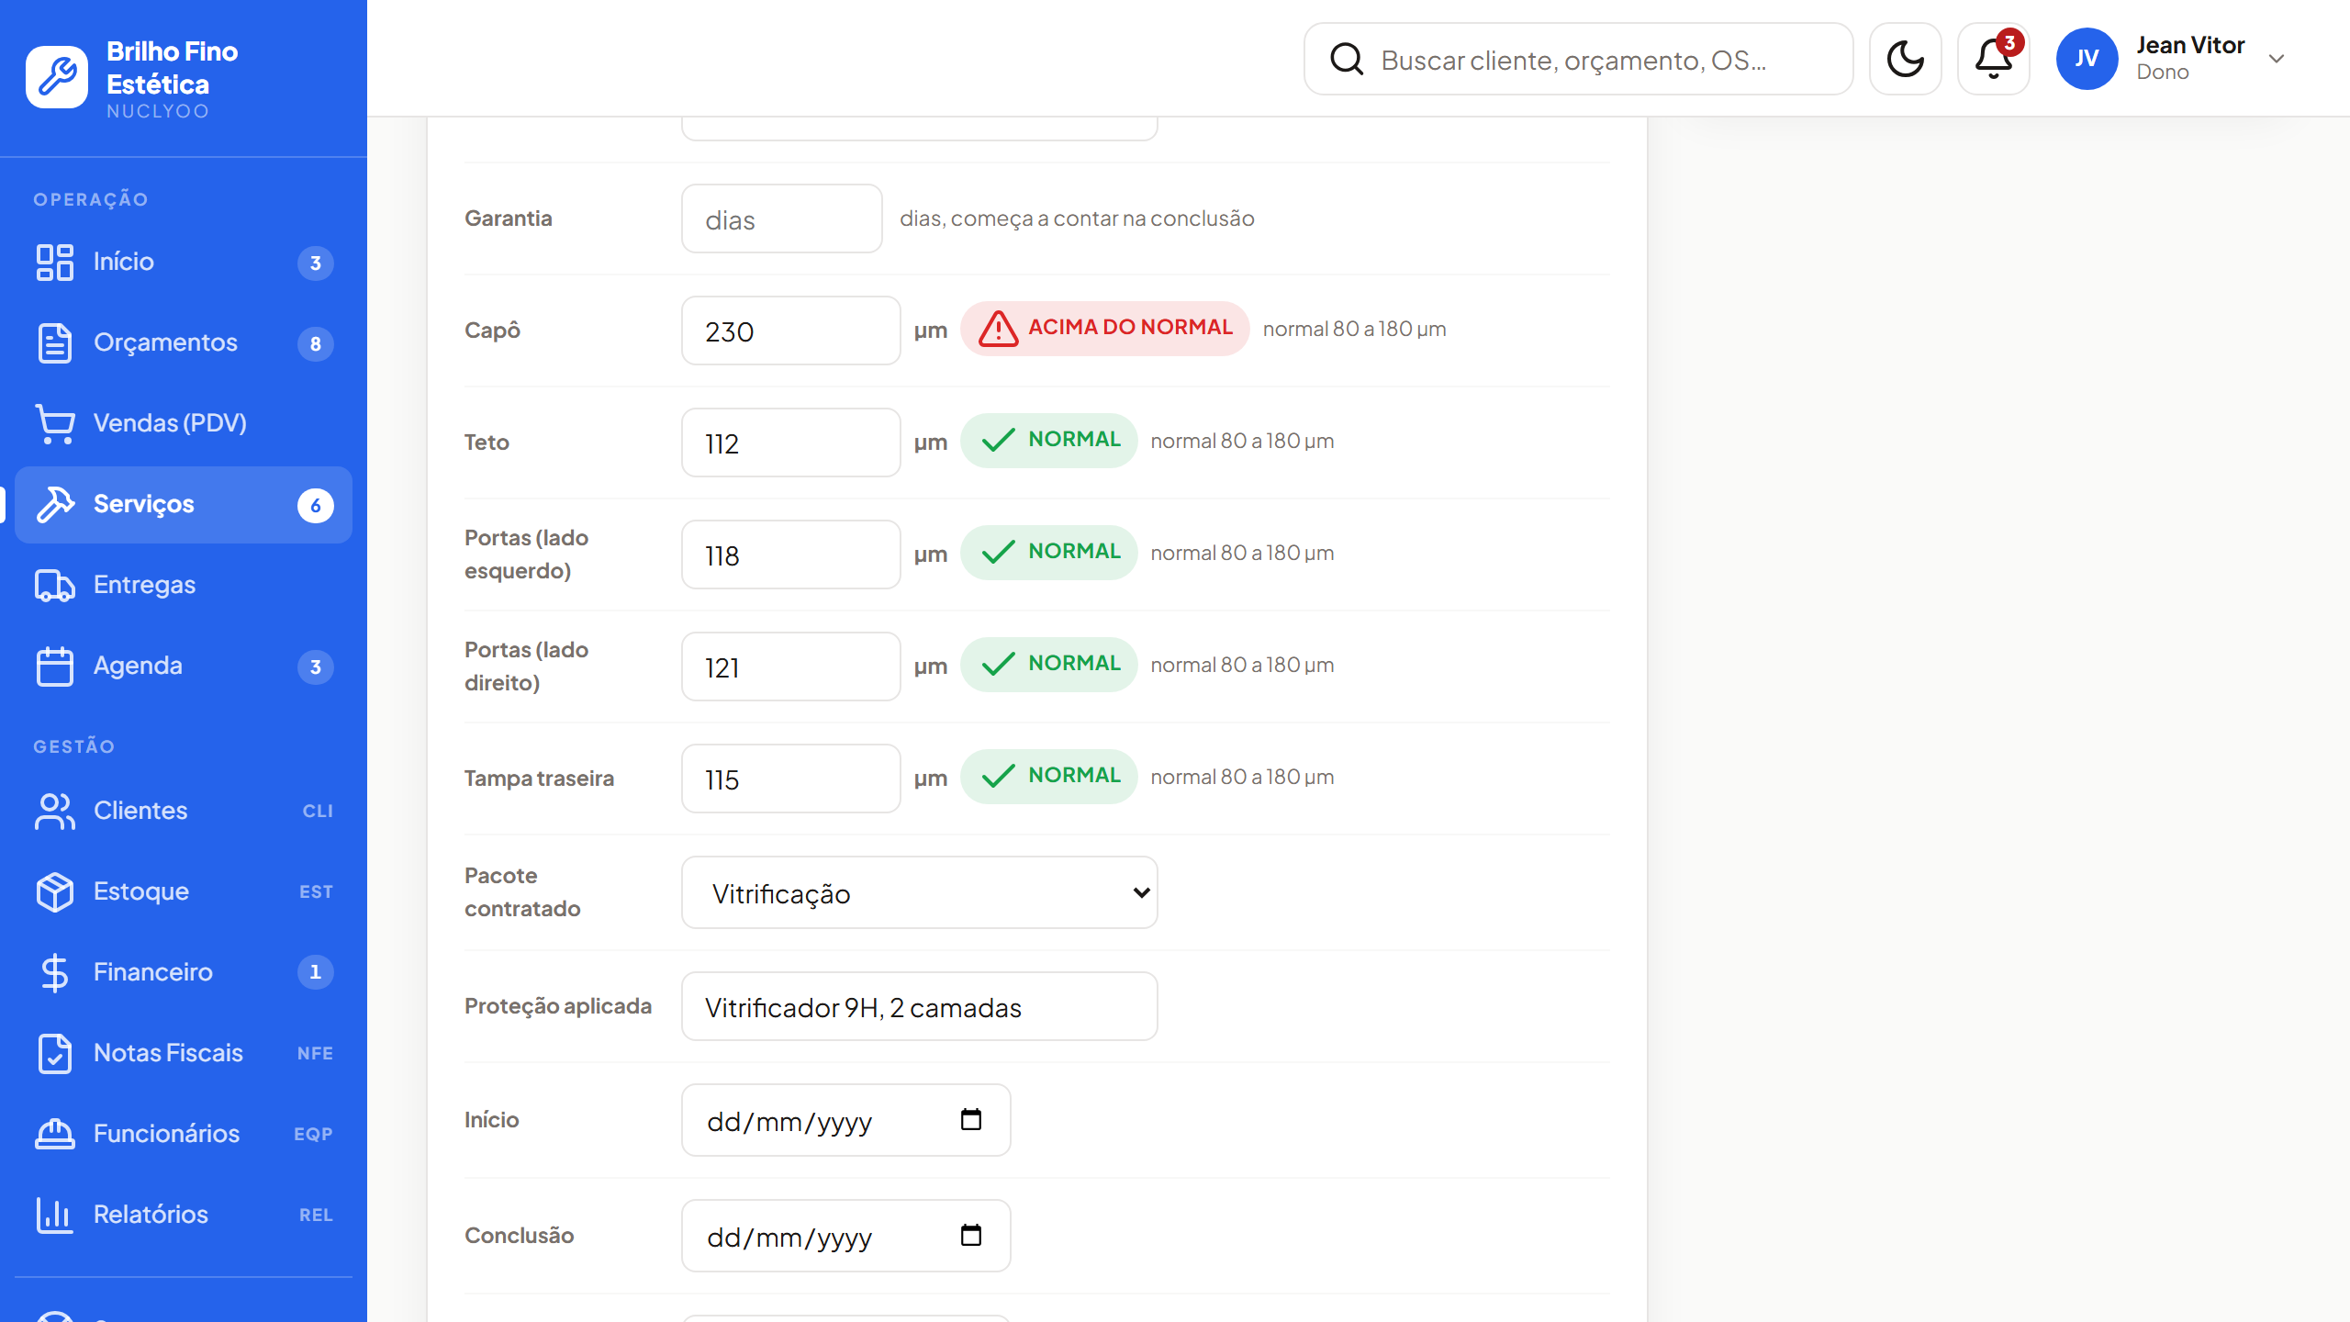Image resolution: width=2350 pixels, height=1322 pixels.
Task: Open Notas Fiscais file-check icon
Action: (55, 1054)
